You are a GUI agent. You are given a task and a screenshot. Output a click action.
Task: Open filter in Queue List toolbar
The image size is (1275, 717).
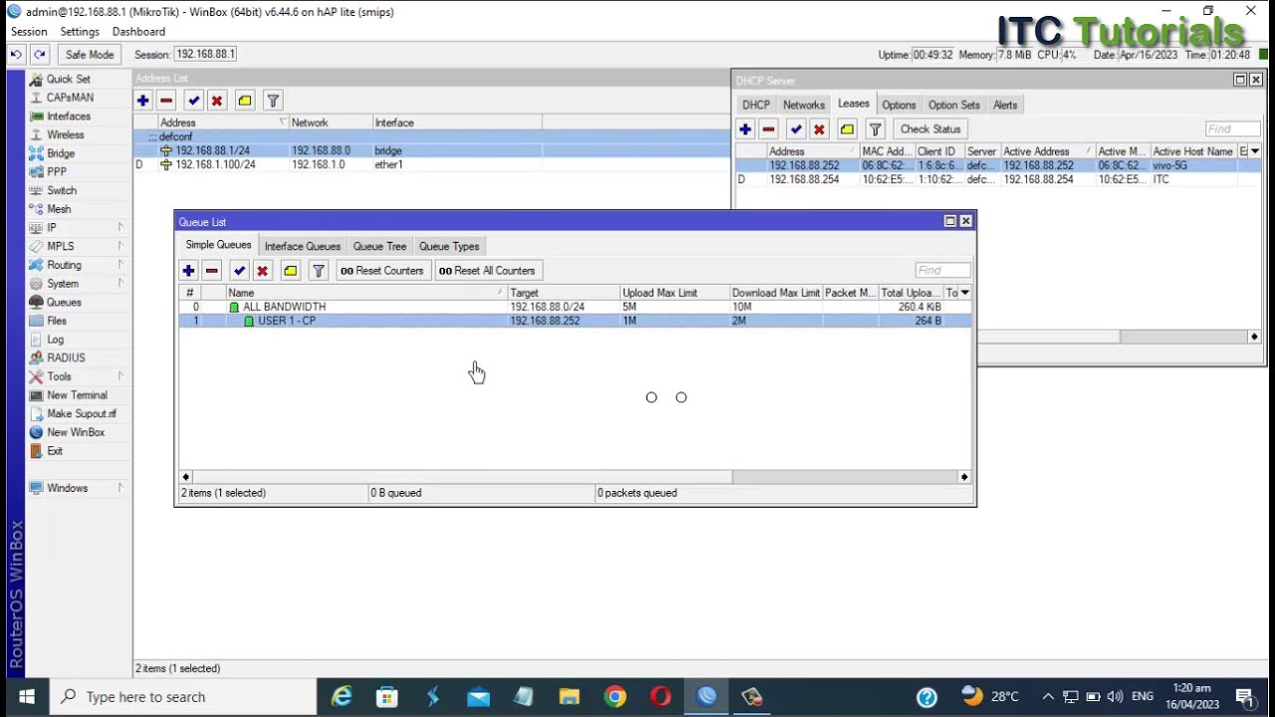[319, 271]
